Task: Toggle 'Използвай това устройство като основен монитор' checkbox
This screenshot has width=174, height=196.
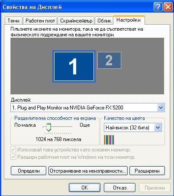Action: pyautogui.click(x=13, y=150)
